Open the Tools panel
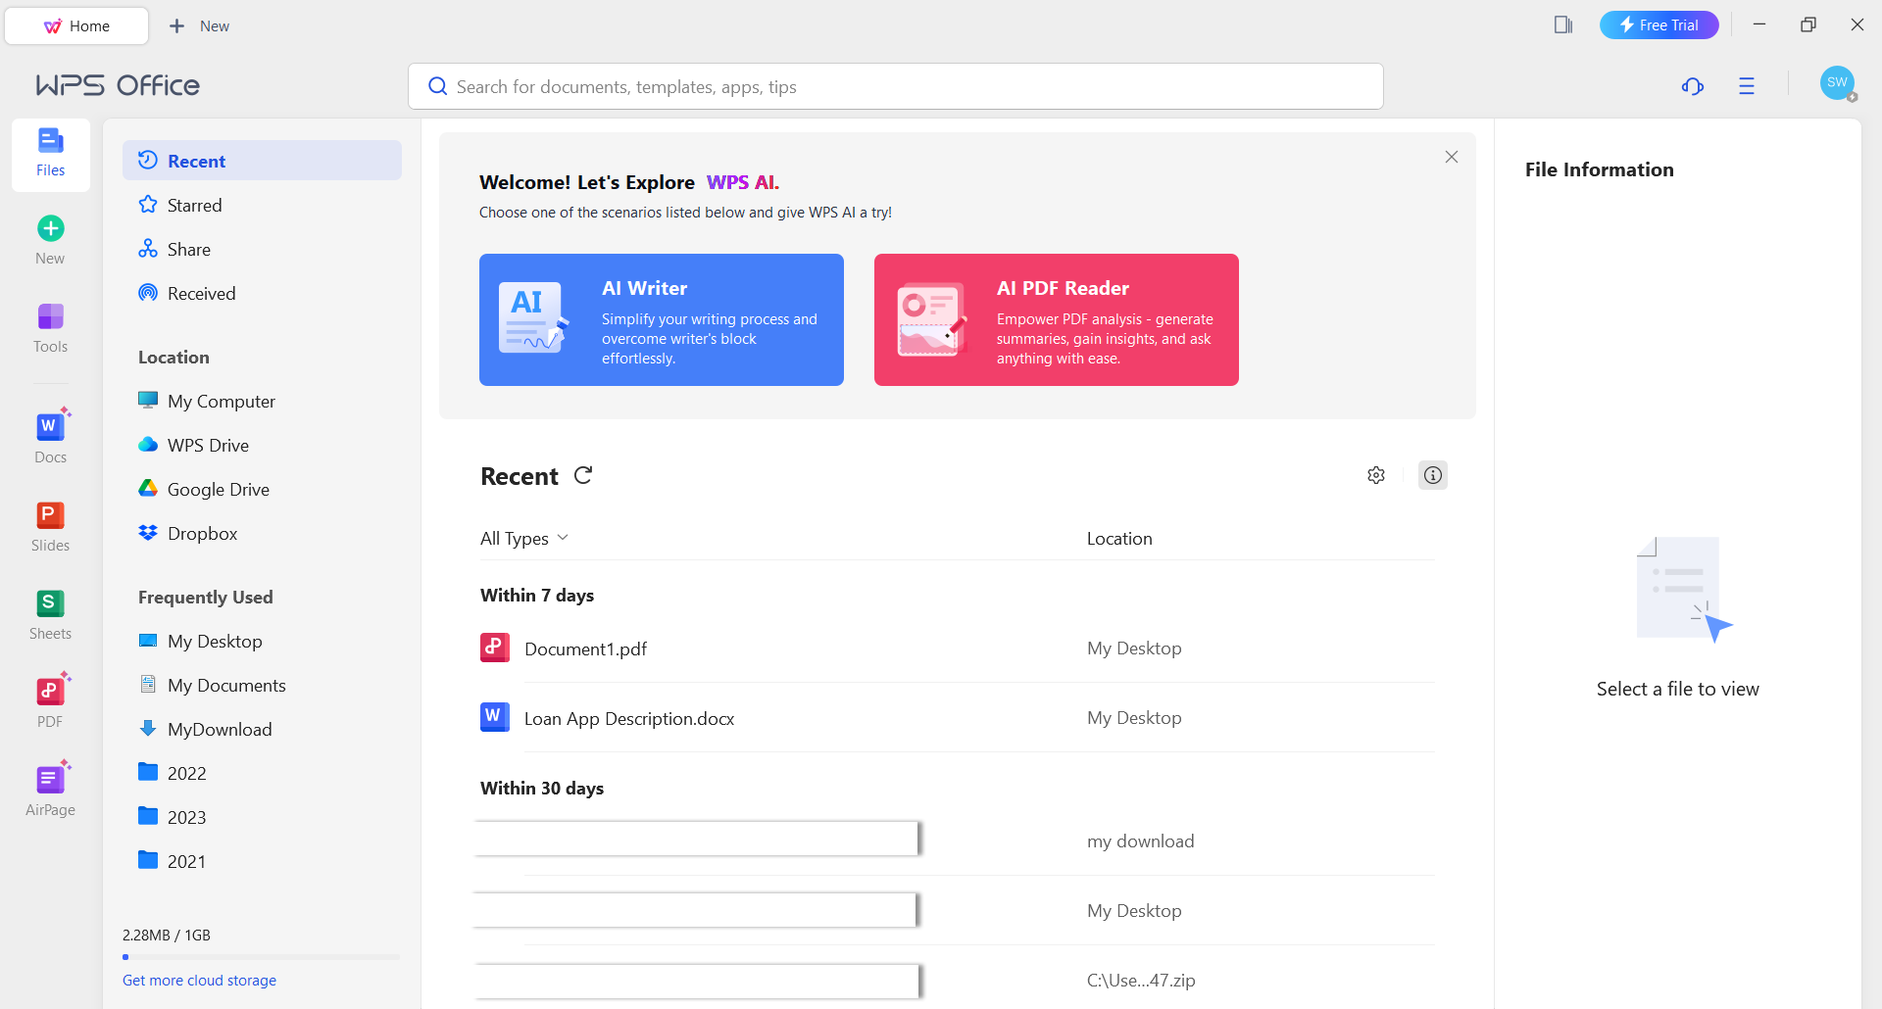The width and height of the screenshot is (1882, 1009). [50, 327]
